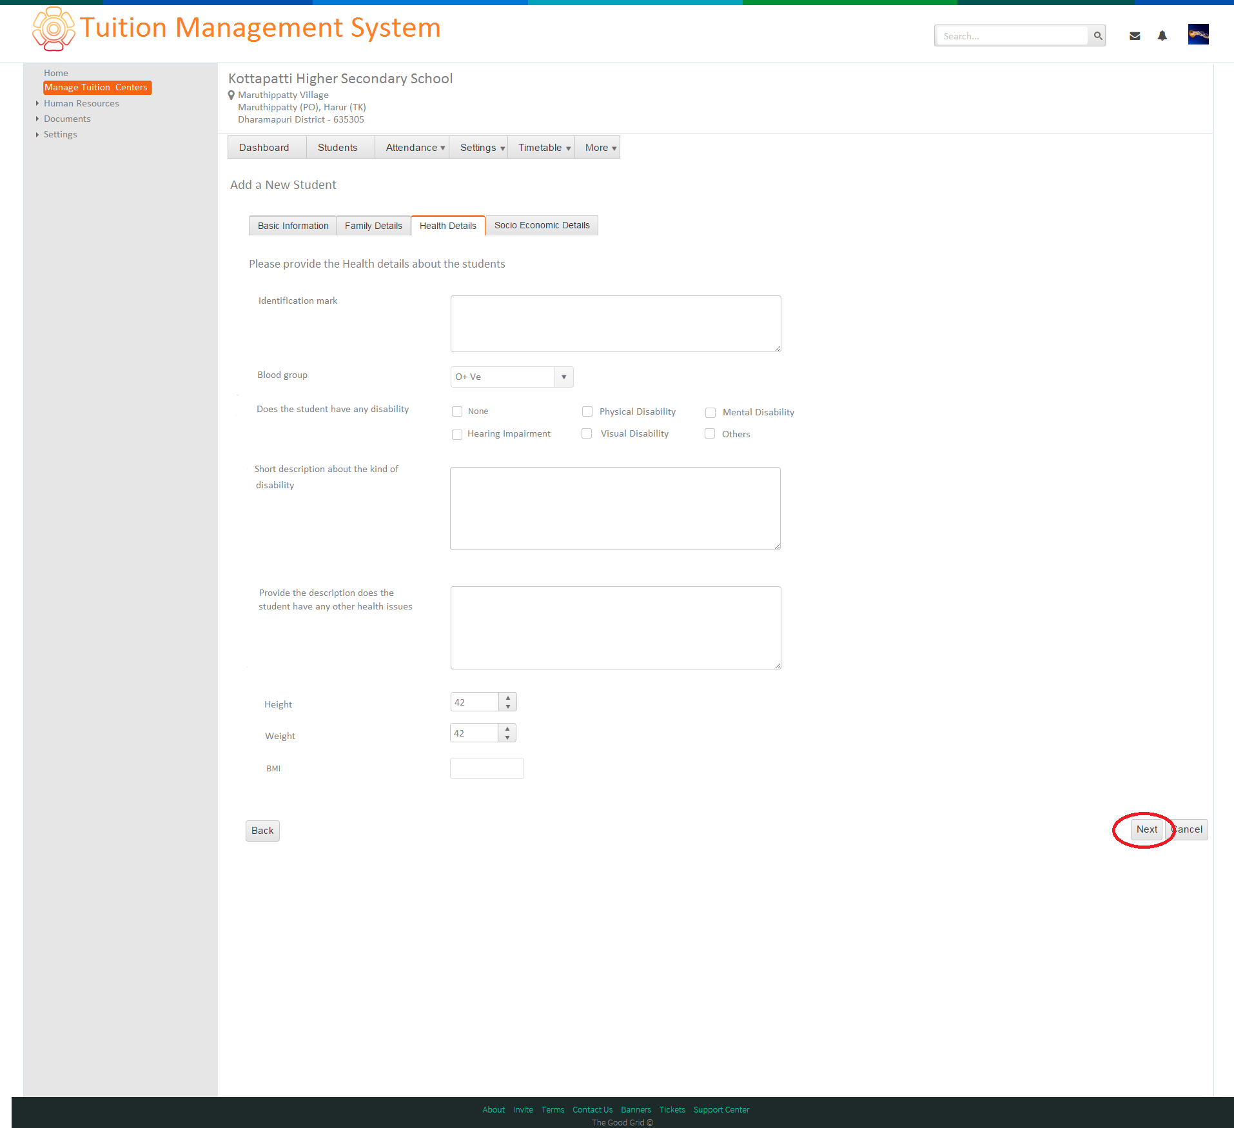Viewport: 1234px width, 1128px height.
Task: Check the Physical Disability checkbox
Action: pos(587,411)
